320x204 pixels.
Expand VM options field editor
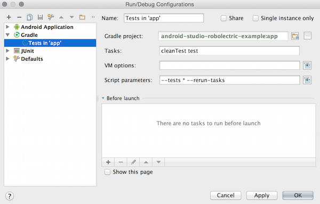307,66
